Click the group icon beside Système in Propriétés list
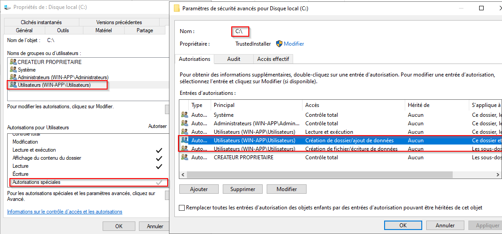 [x=13, y=69]
